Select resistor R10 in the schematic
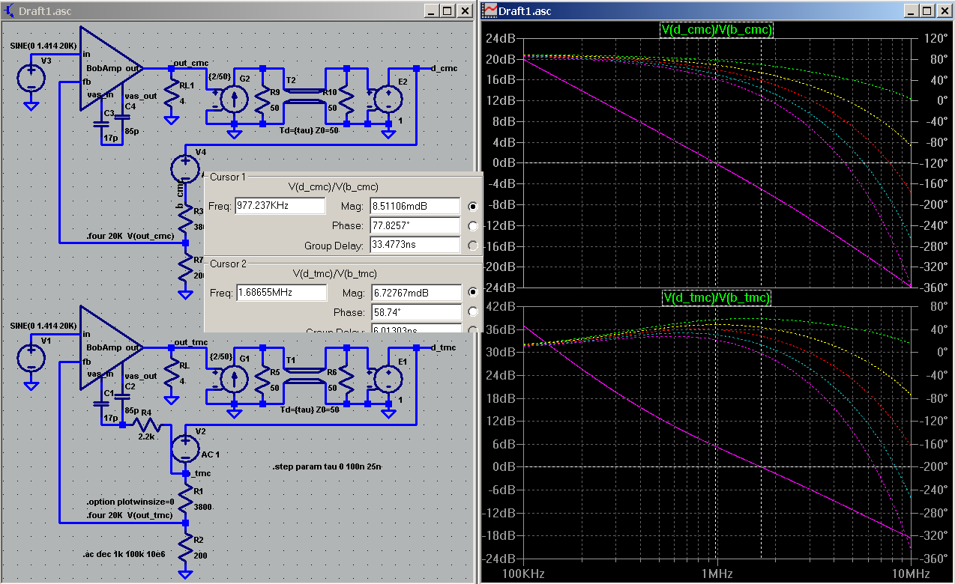Image resolution: width=955 pixels, height=584 pixels. tap(346, 100)
